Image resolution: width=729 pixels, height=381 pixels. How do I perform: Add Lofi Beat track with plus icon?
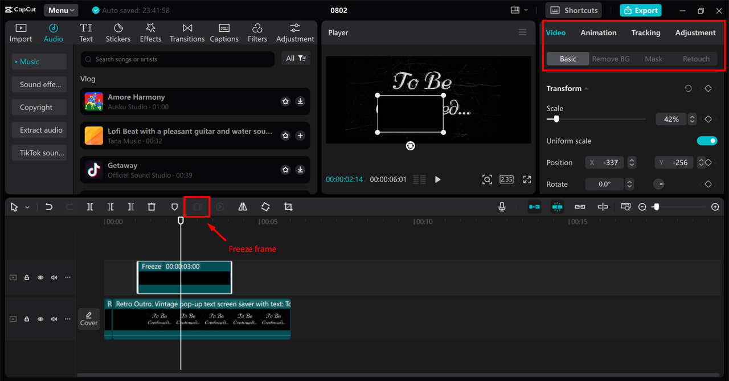point(300,136)
